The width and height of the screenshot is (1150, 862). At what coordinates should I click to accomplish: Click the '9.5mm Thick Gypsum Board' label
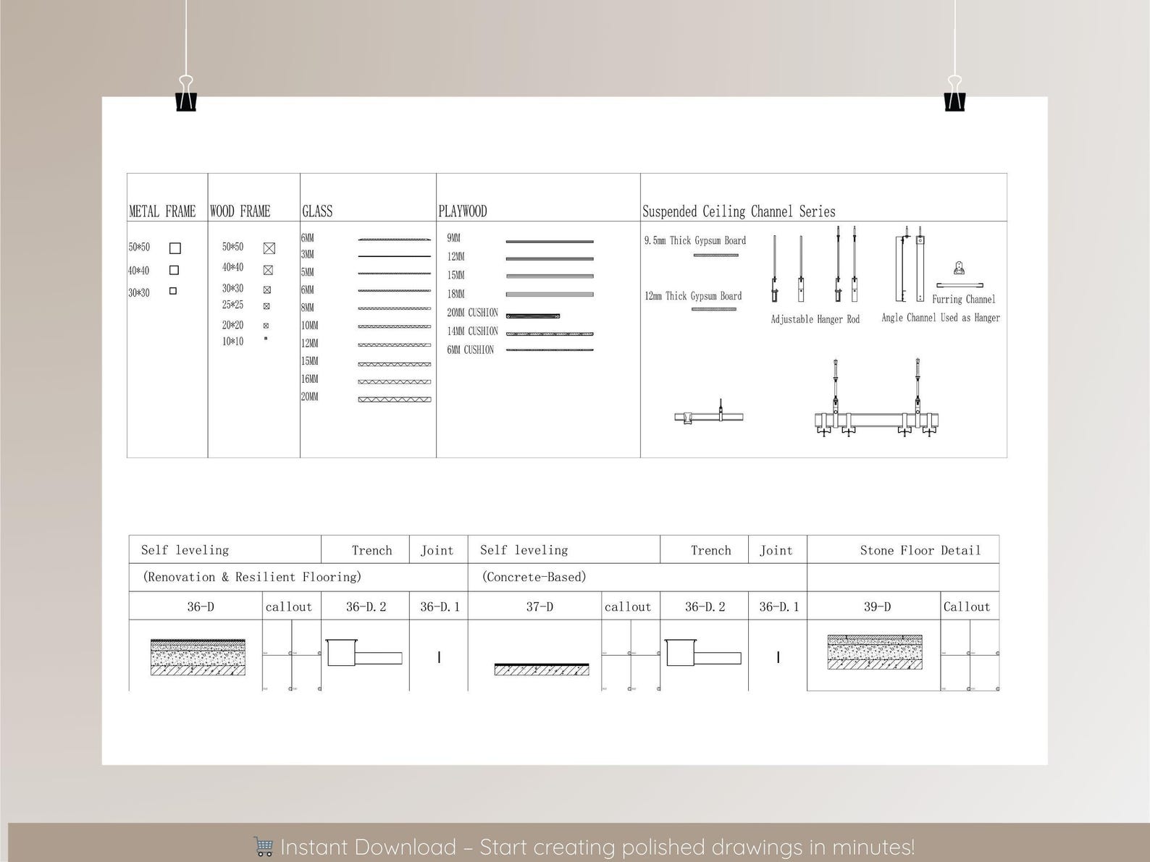coord(695,240)
